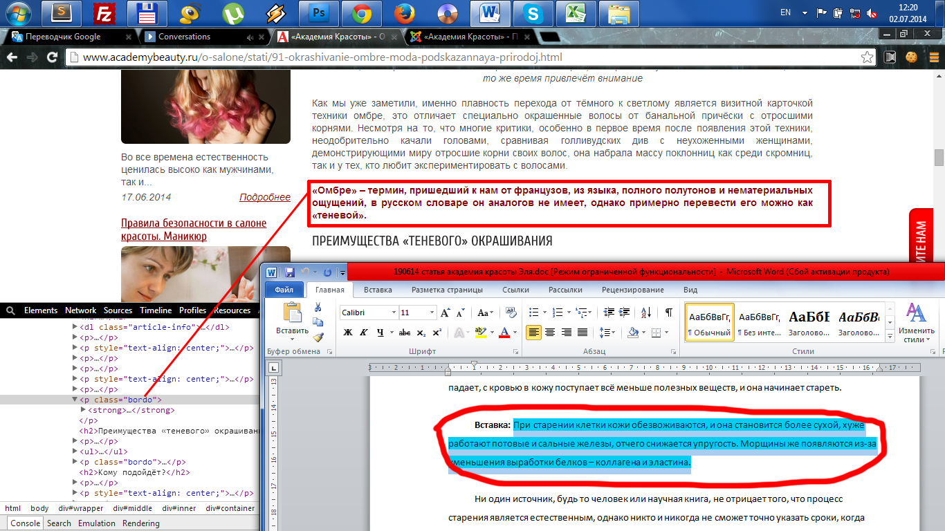Screen dimensions: 945x531
Task: Open Excel from the taskbar
Action: (x=576, y=14)
